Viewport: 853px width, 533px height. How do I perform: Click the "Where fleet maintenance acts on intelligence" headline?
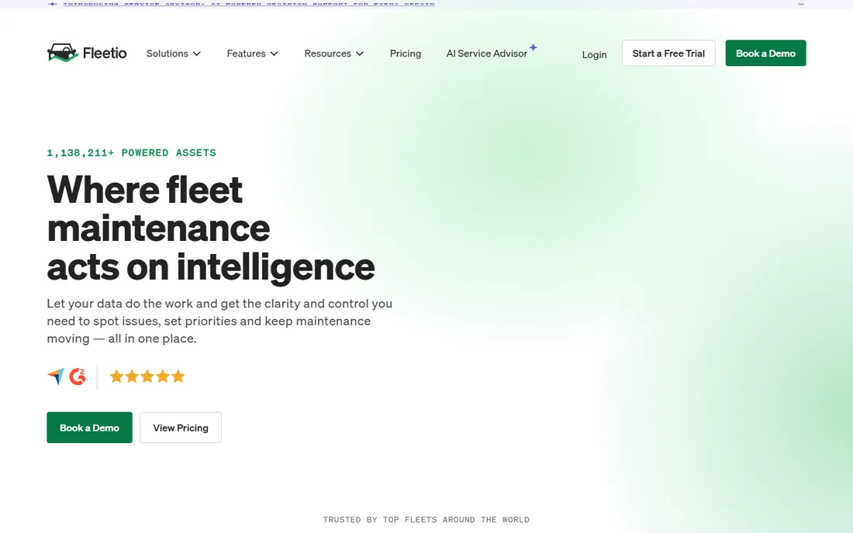tap(210, 229)
